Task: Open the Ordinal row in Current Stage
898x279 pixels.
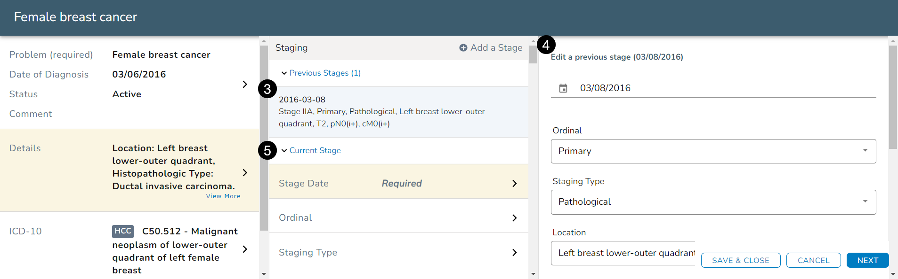Action: [398, 218]
